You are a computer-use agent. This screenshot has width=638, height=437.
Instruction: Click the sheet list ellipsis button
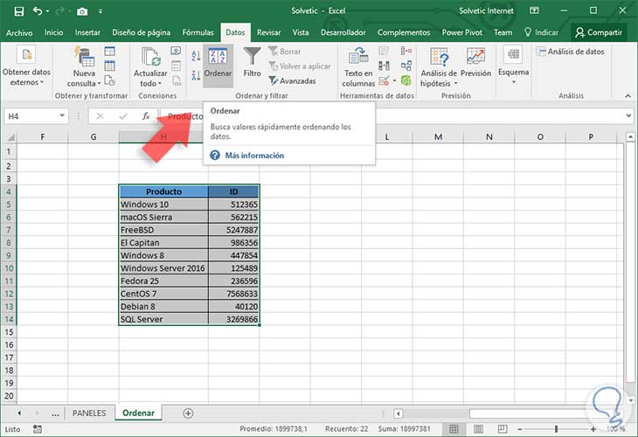[x=55, y=413]
